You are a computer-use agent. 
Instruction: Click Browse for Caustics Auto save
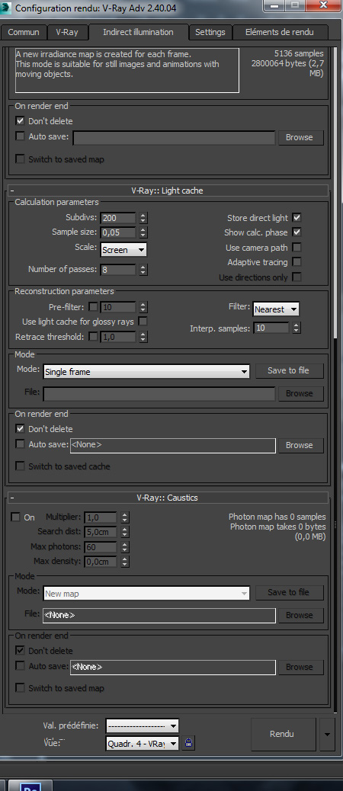[x=300, y=667]
